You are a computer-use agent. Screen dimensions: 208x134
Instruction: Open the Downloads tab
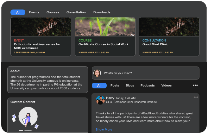102,12
